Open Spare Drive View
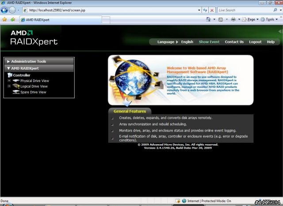The height and width of the screenshot is (206, 283). pyautogui.click(x=33, y=92)
